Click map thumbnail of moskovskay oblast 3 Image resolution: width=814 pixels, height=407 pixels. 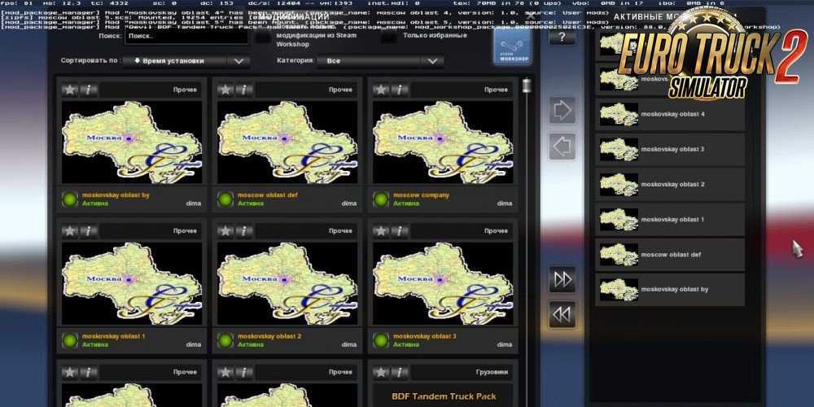[443, 283]
